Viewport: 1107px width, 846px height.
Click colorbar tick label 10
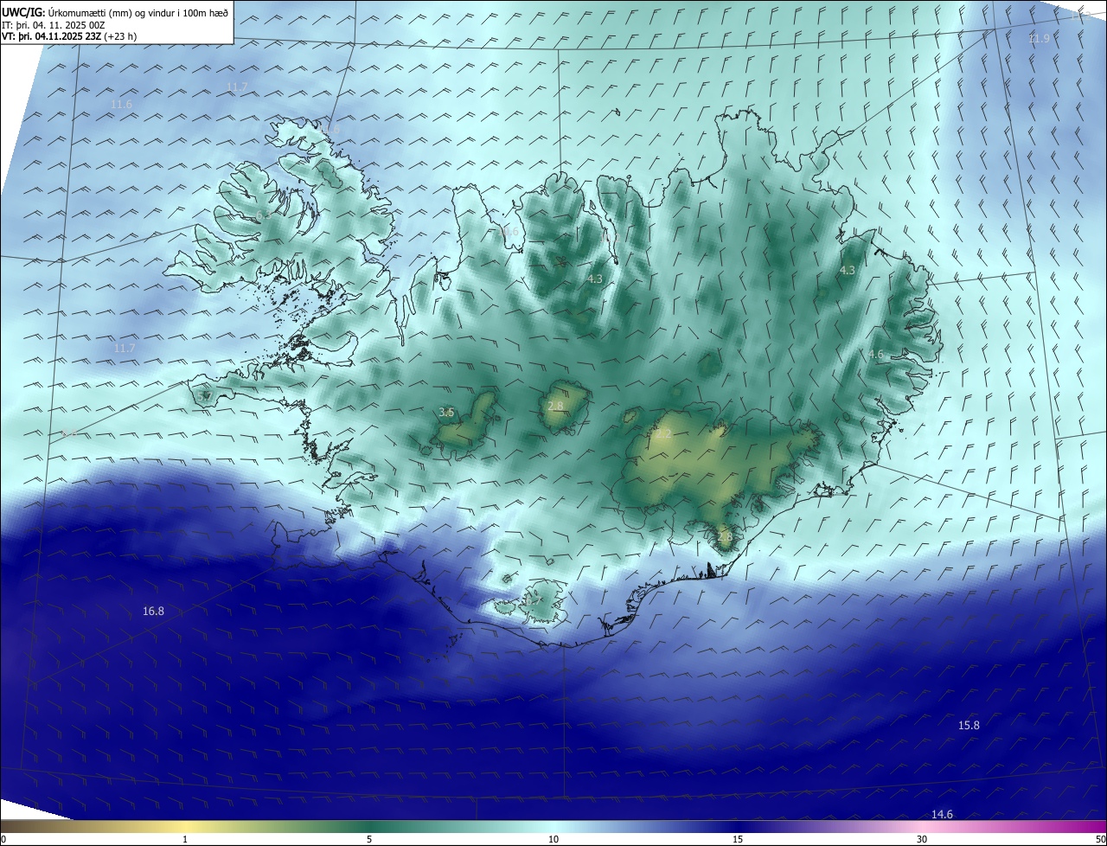(x=553, y=839)
